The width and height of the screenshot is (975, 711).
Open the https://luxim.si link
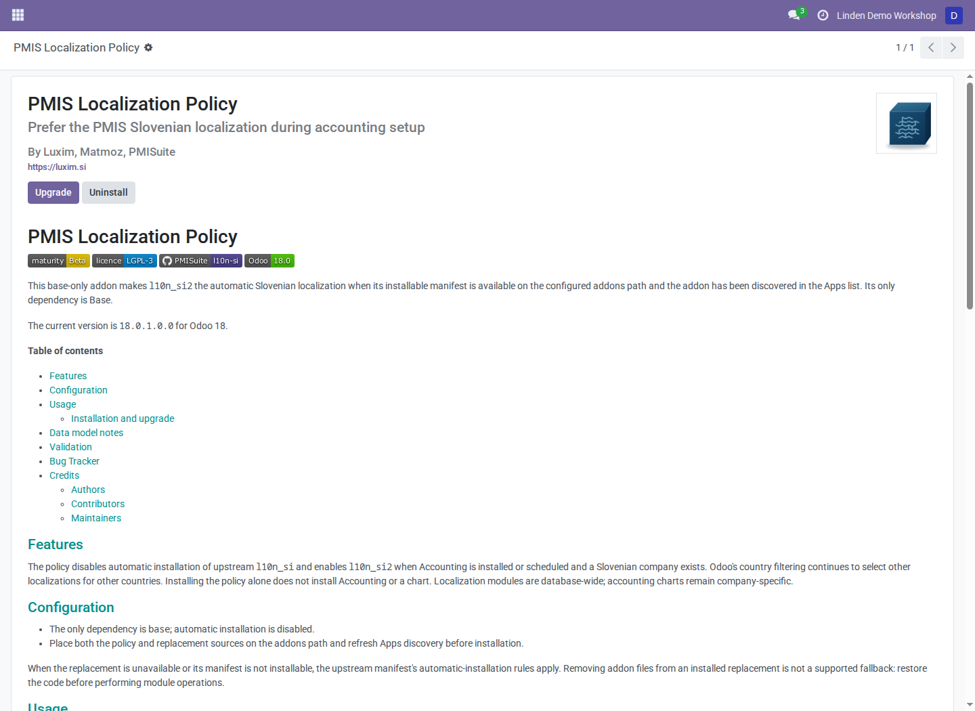click(x=57, y=167)
